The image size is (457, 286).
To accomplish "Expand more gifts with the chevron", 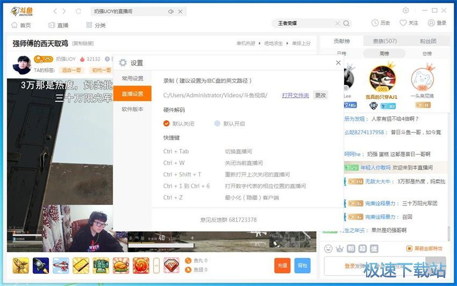I will tap(156, 266).
